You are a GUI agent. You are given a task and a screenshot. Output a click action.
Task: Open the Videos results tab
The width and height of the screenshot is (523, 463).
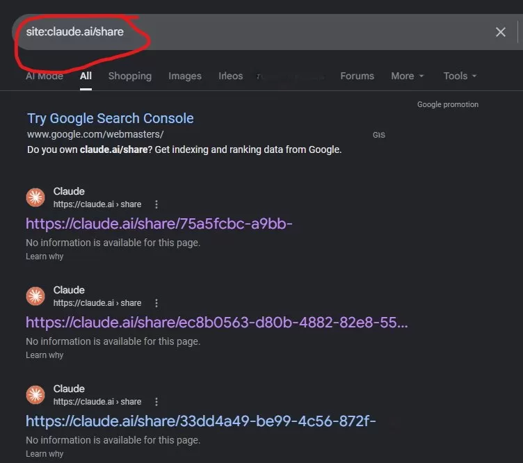pos(230,76)
